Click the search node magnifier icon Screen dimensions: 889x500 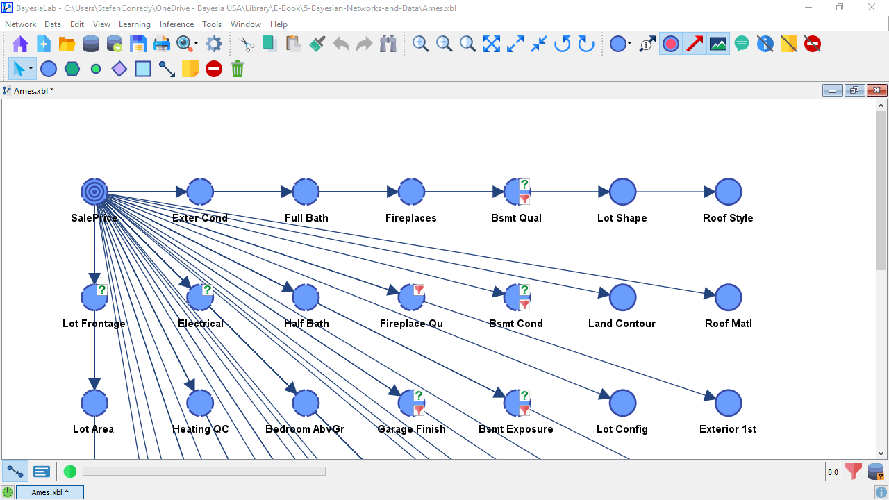(184, 44)
